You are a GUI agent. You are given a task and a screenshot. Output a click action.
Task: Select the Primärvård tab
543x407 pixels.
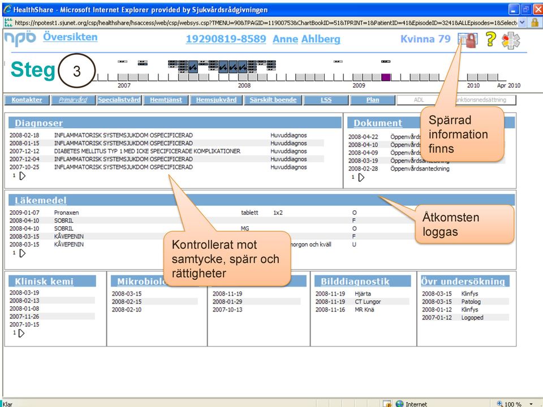click(73, 99)
